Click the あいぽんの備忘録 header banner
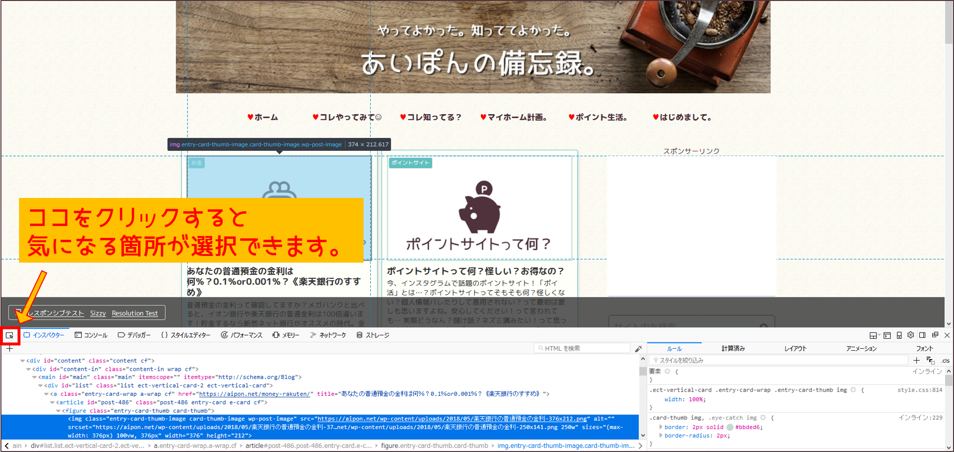This screenshot has width=954, height=452. (x=473, y=47)
